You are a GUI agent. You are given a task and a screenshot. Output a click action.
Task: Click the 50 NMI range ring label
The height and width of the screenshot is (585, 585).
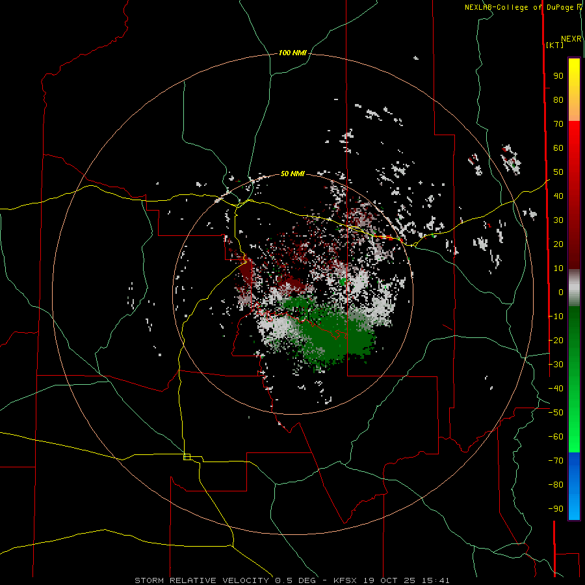pos(292,174)
